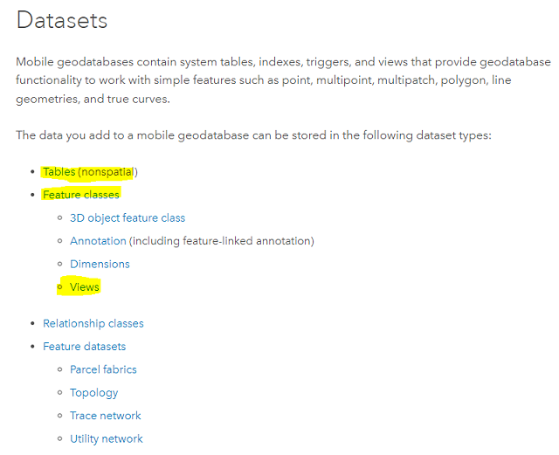Click the paragraph describing mobile geodatabase system tables
Viewport: 559px width, 455px height.
[279, 80]
